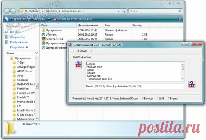Click the Mouse/Class status text field
206x140 pixels.
(135, 86)
